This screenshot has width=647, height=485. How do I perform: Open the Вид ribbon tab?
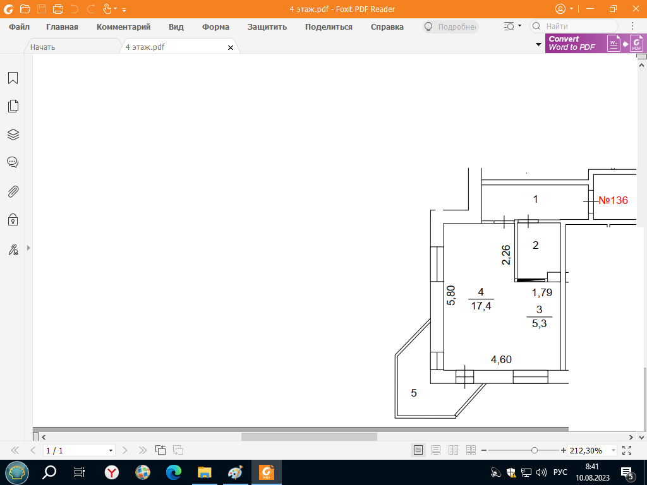176,27
